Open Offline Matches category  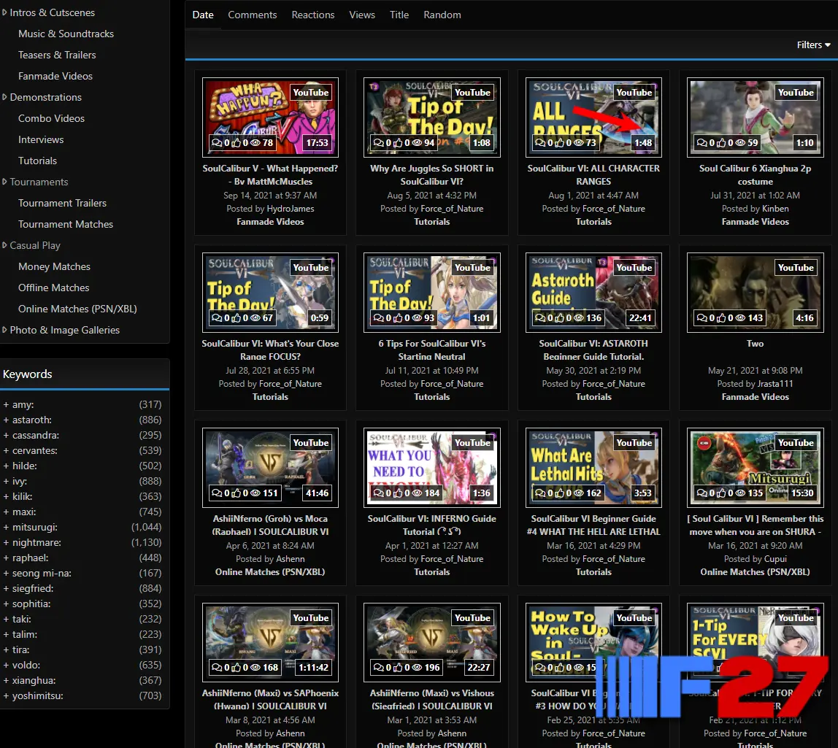[53, 288]
